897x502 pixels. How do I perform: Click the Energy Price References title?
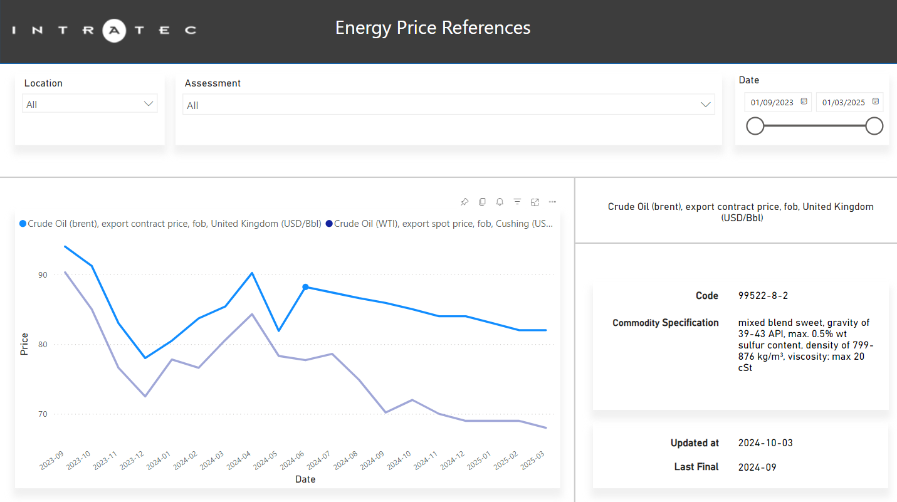(433, 28)
